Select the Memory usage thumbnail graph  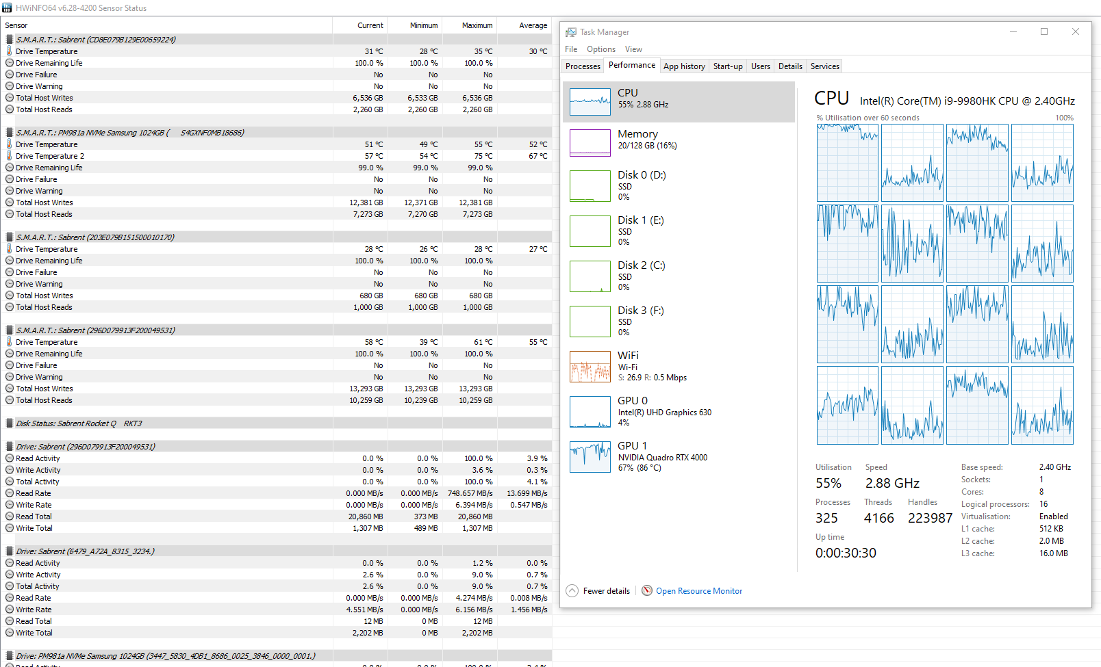590,143
